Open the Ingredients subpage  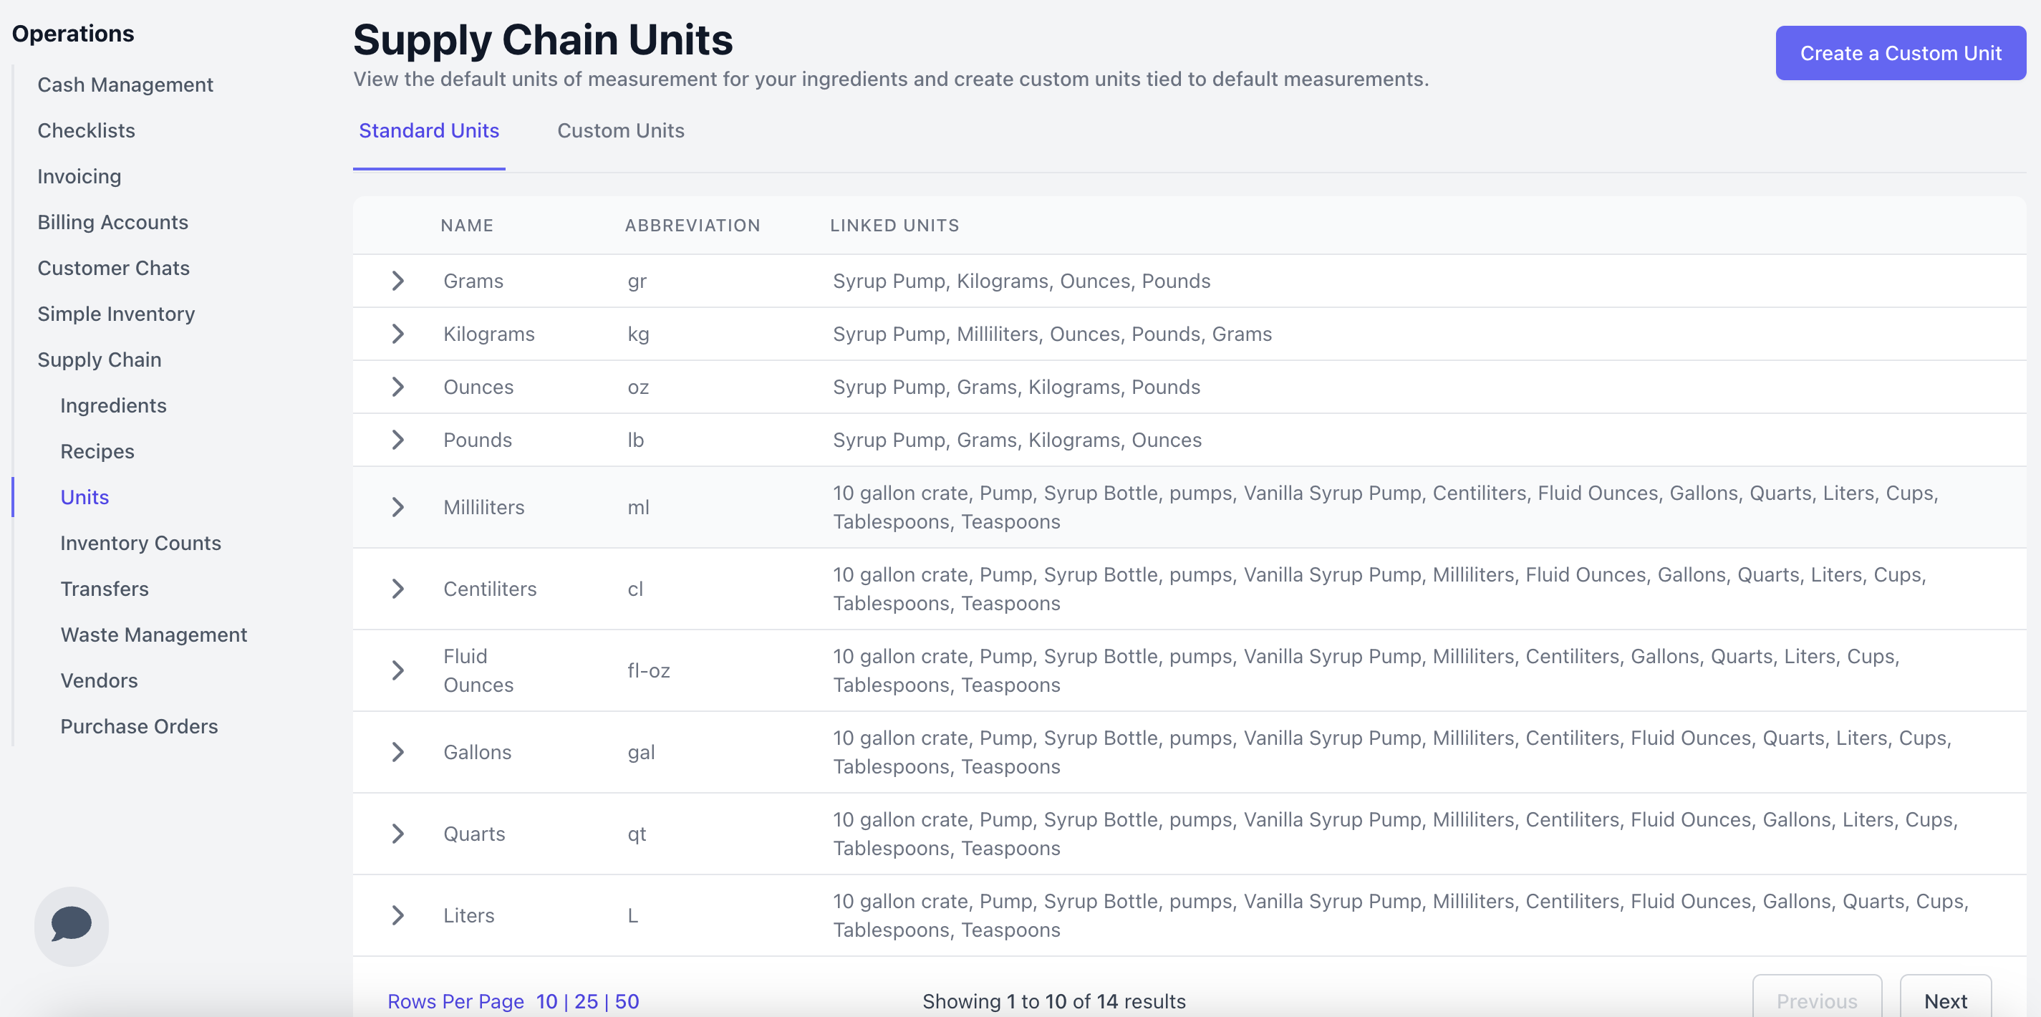[x=113, y=406]
